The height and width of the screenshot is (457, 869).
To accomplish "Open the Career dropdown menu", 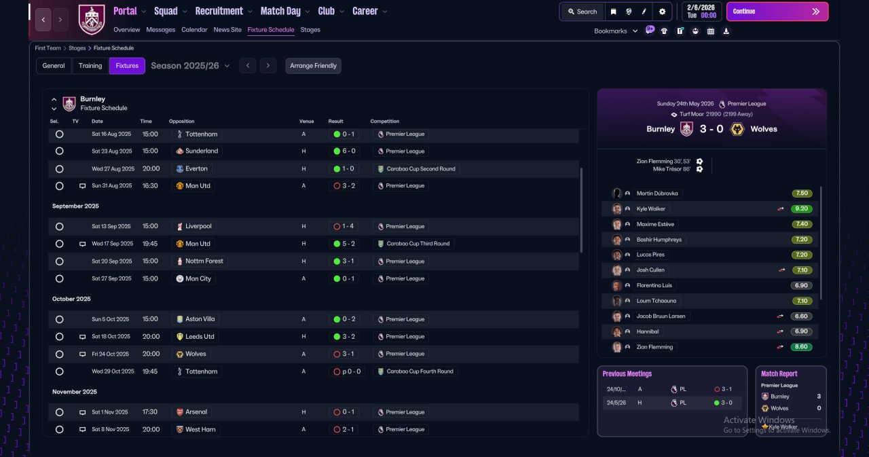I will point(370,11).
